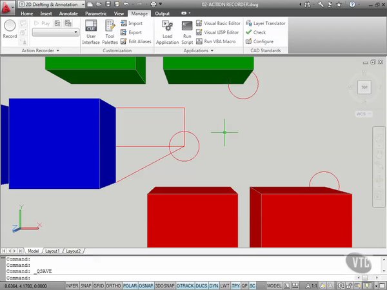This screenshot has width=387, height=290.
Task: Click the Workspace Switching gear in status bar
Action: click(x=341, y=286)
